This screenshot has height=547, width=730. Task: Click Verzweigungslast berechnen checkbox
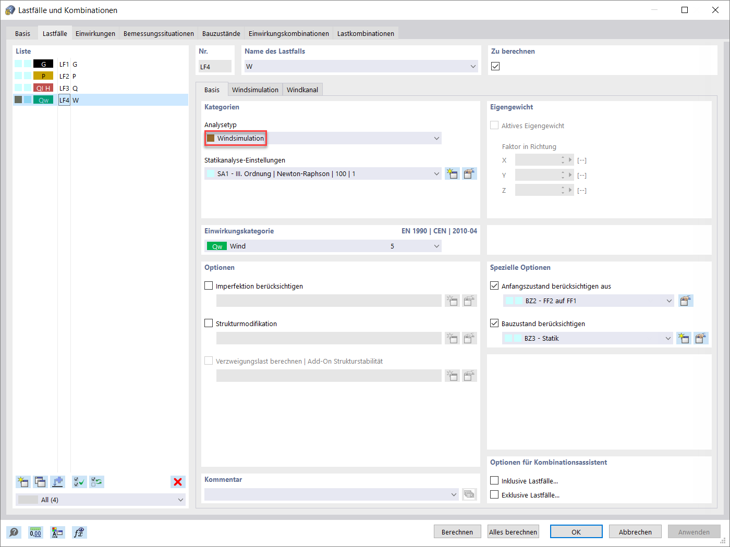209,360
